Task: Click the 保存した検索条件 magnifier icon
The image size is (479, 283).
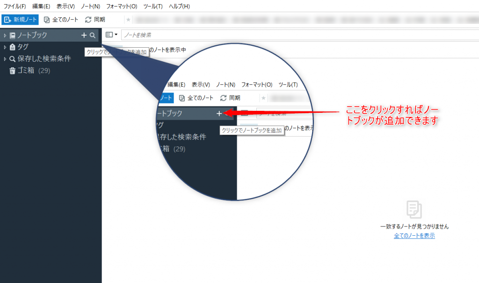Action: (x=13, y=59)
